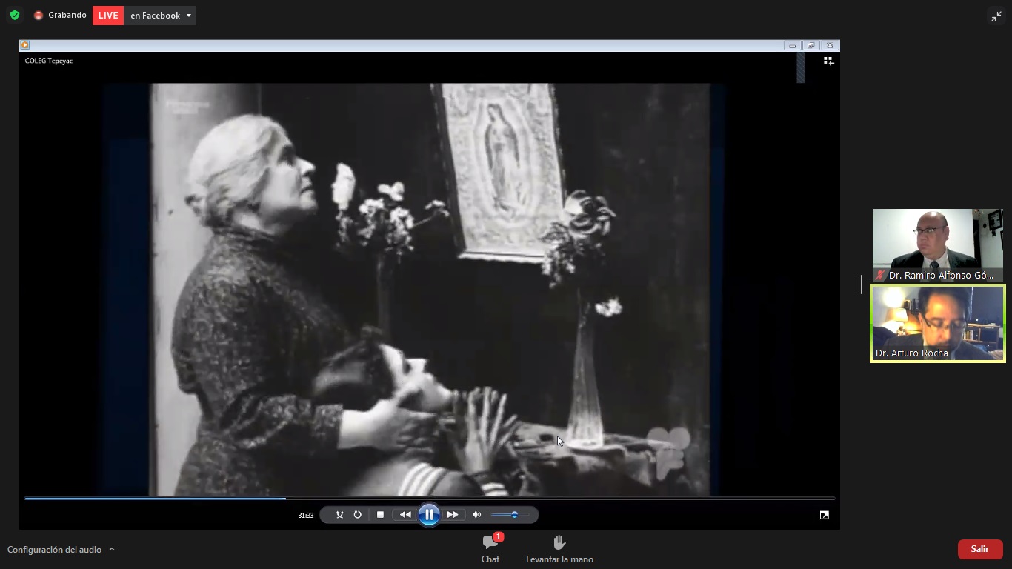The width and height of the screenshot is (1012, 569).
Task: Click the fast forward next button
Action: pyautogui.click(x=453, y=515)
